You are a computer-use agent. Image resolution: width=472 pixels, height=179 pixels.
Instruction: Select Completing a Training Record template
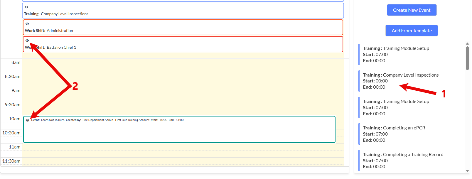click(403, 161)
